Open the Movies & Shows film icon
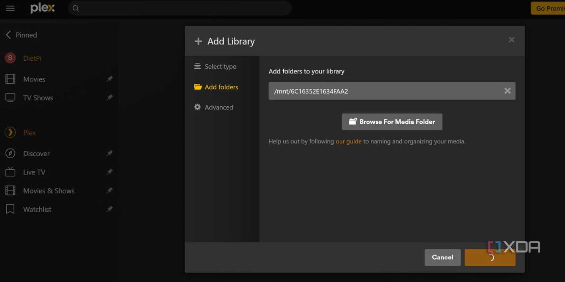This screenshot has height=282, width=565. (x=10, y=190)
